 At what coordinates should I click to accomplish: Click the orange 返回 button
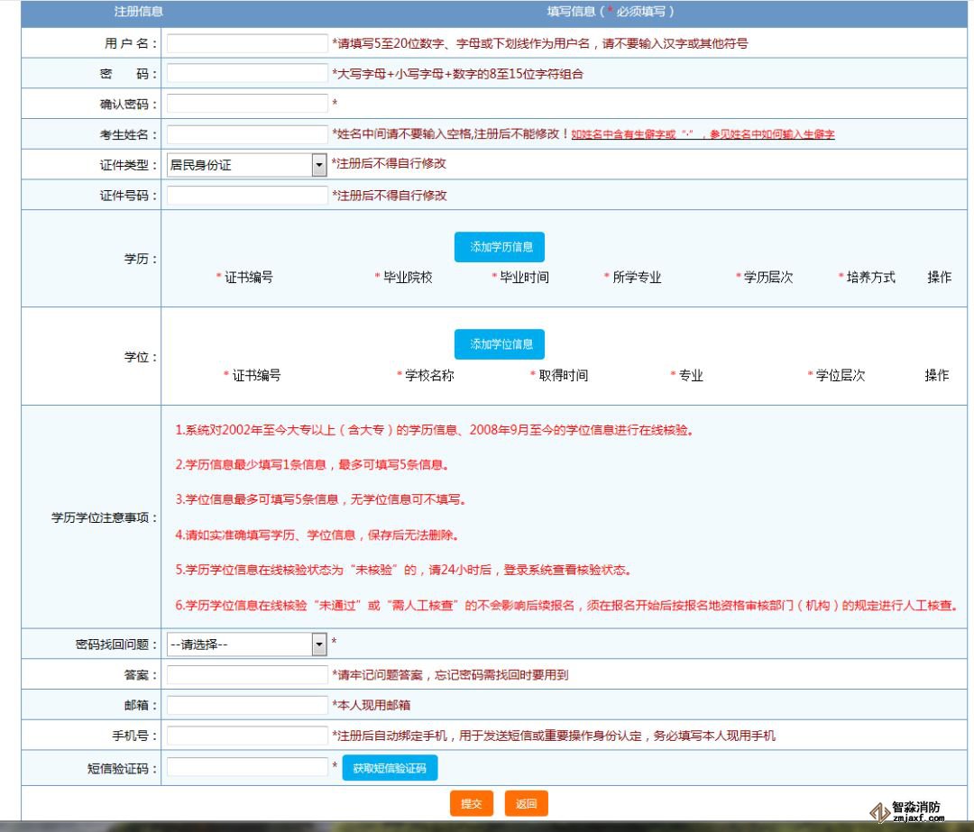(x=526, y=803)
